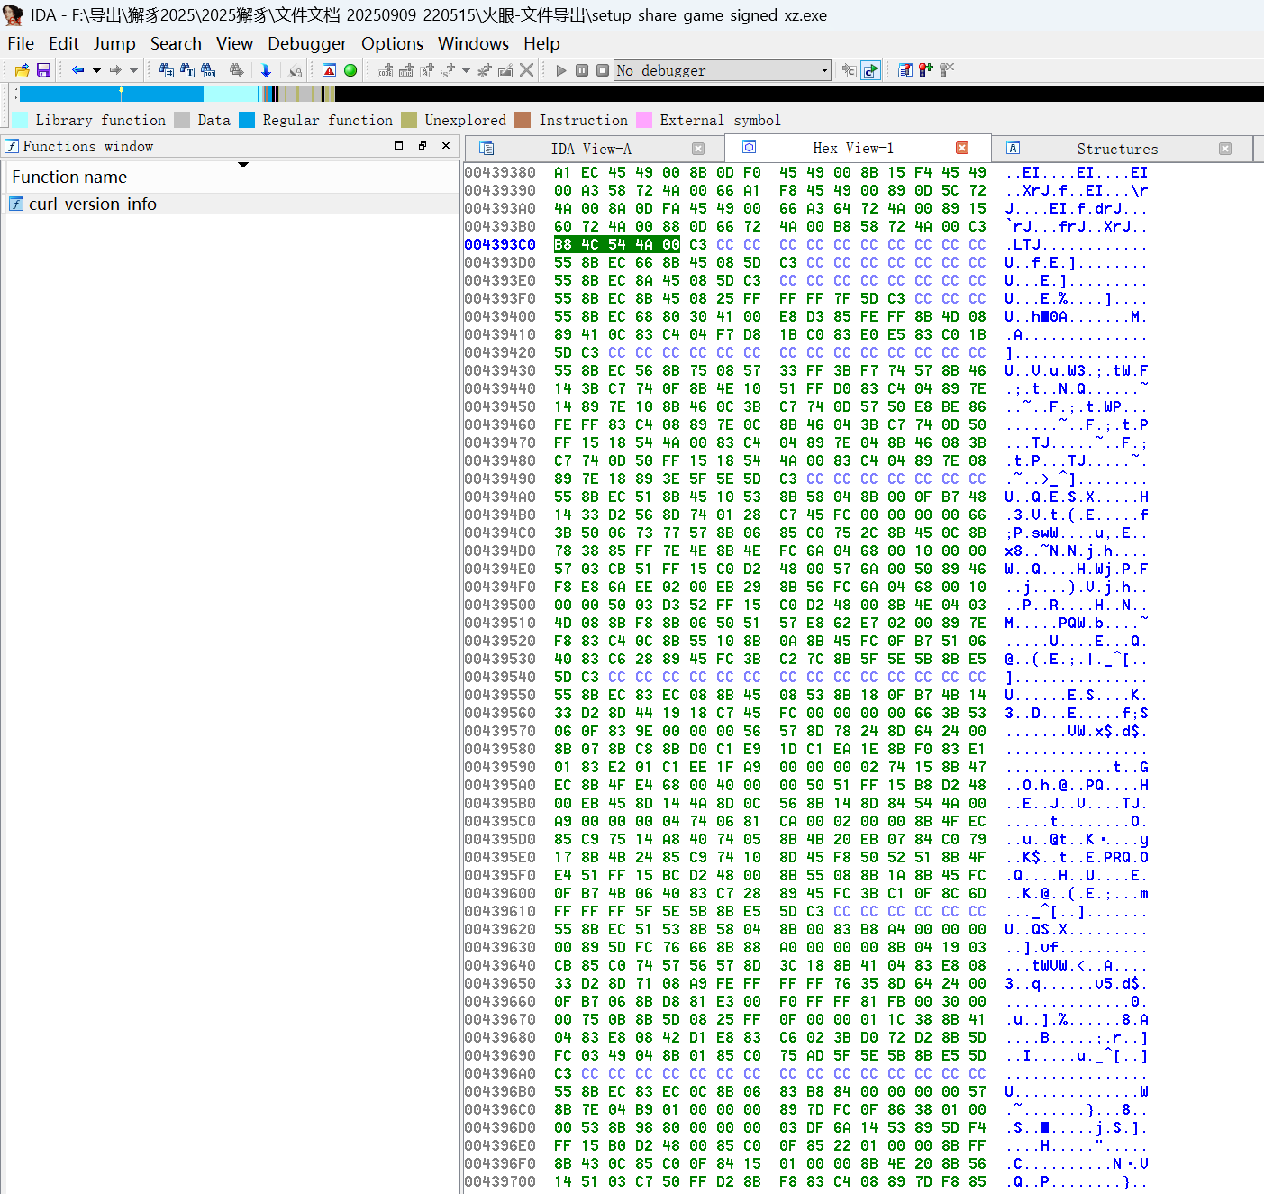This screenshot has height=1194, width=1264.
Task: Switch to the IDA View-A tab
Action: pos(590,149)
